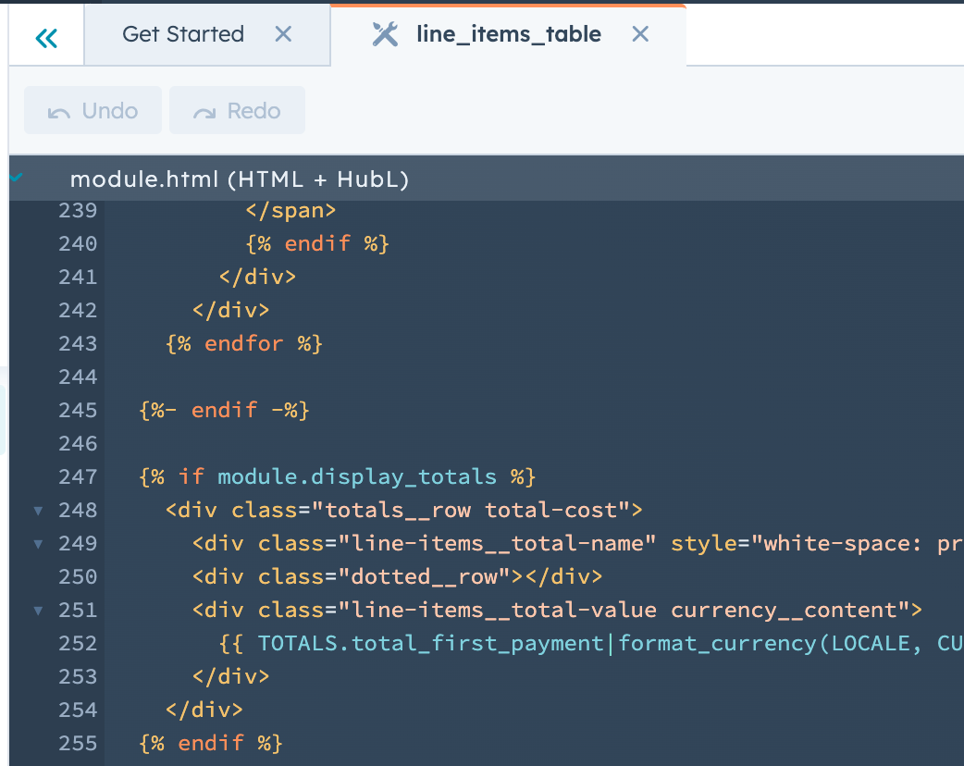Close the Get Started tab
Image resolution: width=964 pixels, height=766 pixels.
pyautogui.click(x=283, y=33)
